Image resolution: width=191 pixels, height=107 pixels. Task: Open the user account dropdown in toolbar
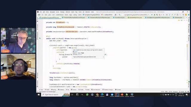pyautogui.click(x=116, y=15)
